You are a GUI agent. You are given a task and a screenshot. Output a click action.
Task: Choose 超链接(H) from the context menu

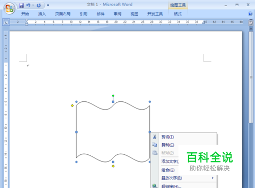[184, 186]
